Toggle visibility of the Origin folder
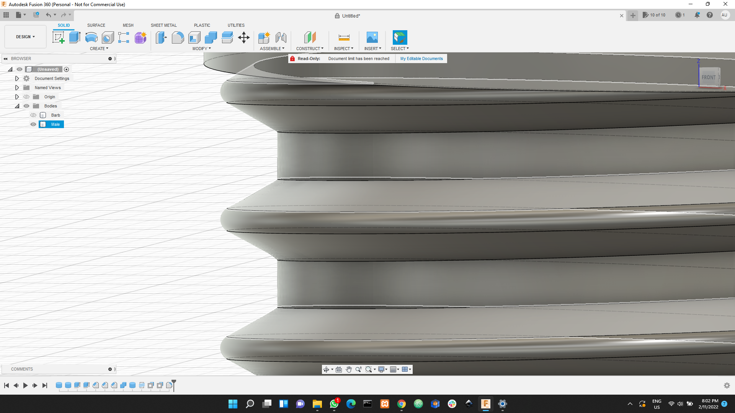Viewport: 735px width, 413px height. (26, 97)
